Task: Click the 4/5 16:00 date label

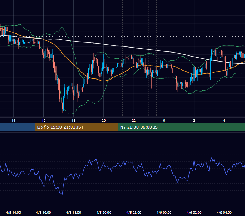Action: coord(44,212)
